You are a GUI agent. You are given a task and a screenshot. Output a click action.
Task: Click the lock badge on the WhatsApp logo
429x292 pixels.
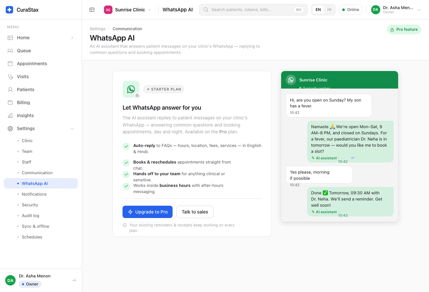point(137,95)
